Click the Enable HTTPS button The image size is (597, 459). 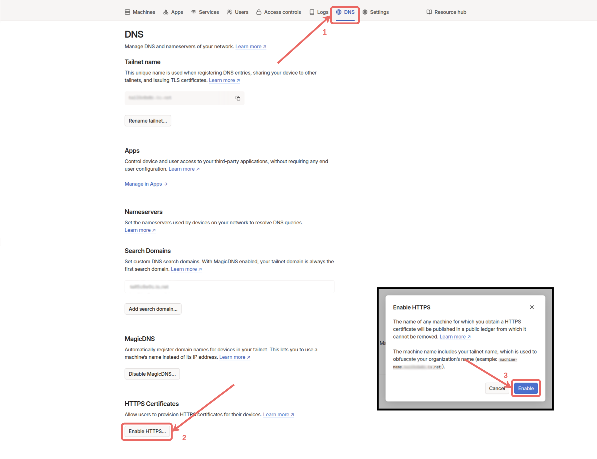click(147, 431)
